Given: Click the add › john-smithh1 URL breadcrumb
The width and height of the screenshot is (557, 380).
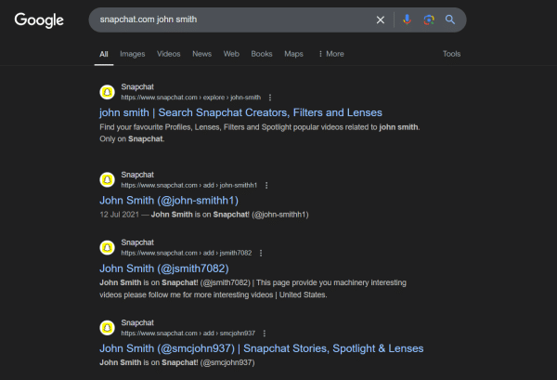Looking at the screenshot, I should [x=189, y=185].
